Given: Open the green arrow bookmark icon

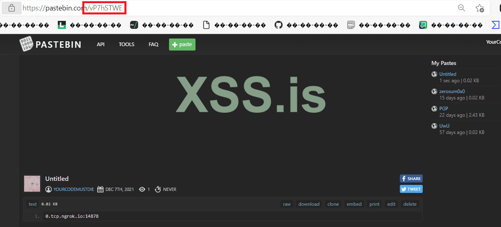Looking at the screenshot, I should 423,25.
